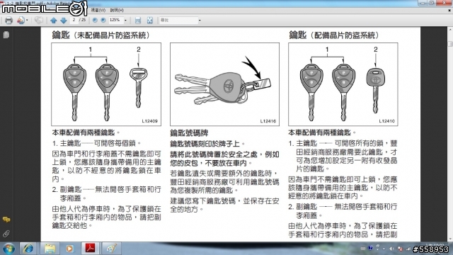
Task: Click the vertical scrollbar up arrow
Action: click(x=450, y=29)
